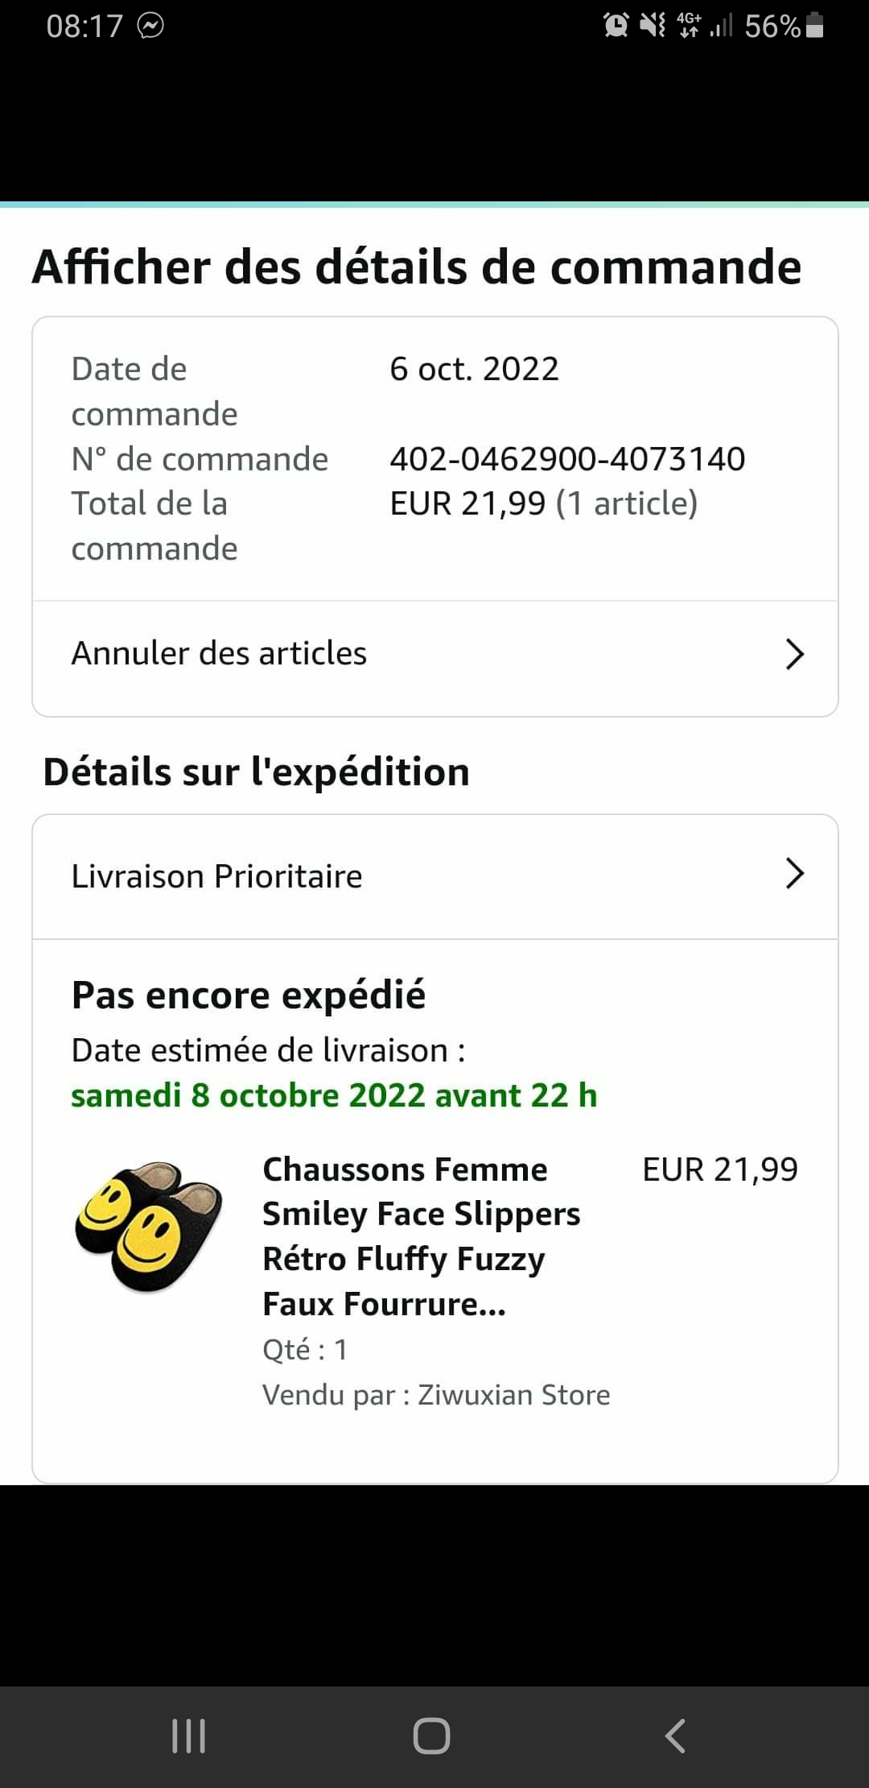The width and height of the screenshot is (869, 1788).
Task: Expand Livraison Prioritaire chevron
Action: [x=794, y=874]
